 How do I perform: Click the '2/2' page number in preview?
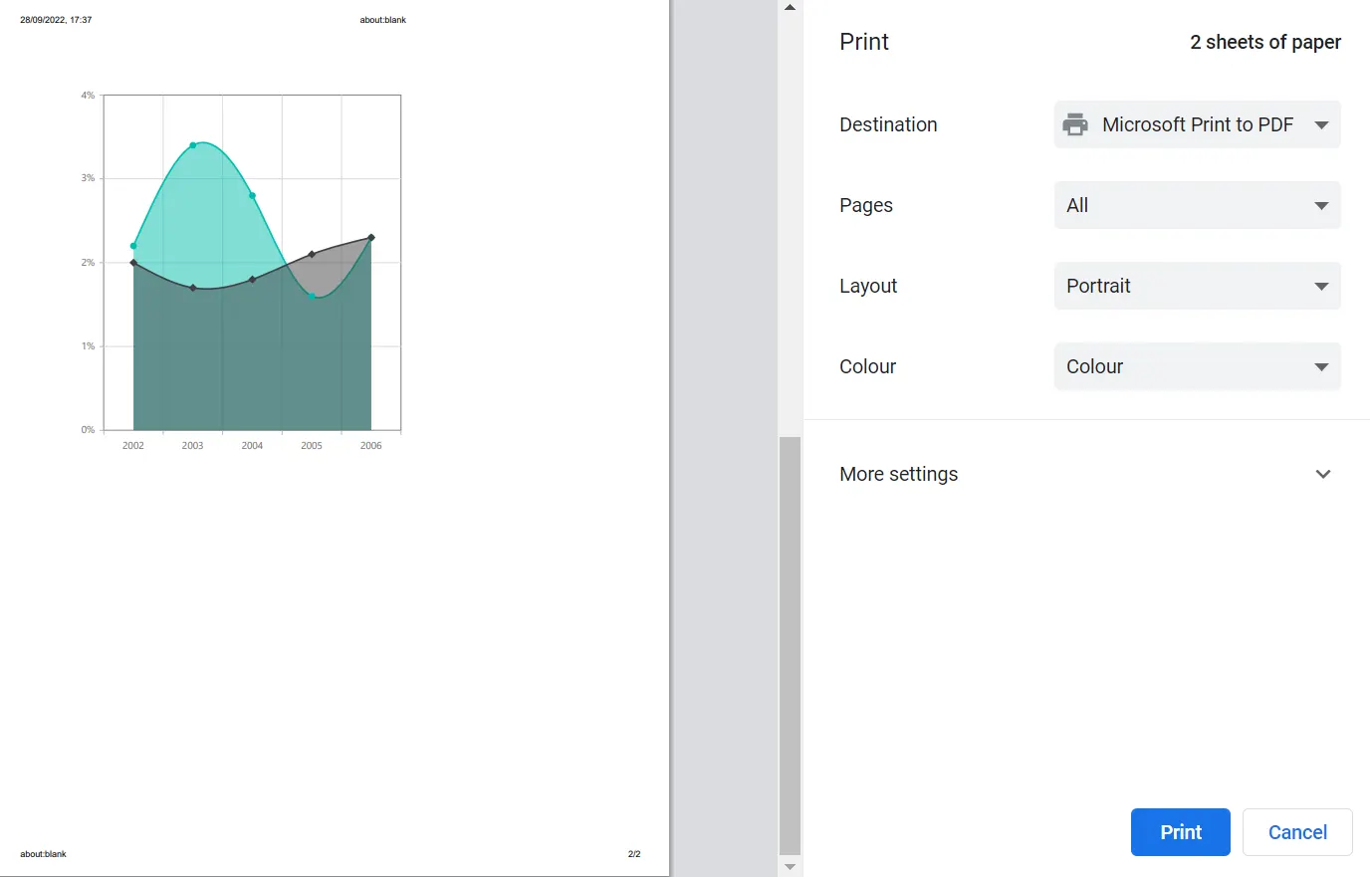point(634,854)
